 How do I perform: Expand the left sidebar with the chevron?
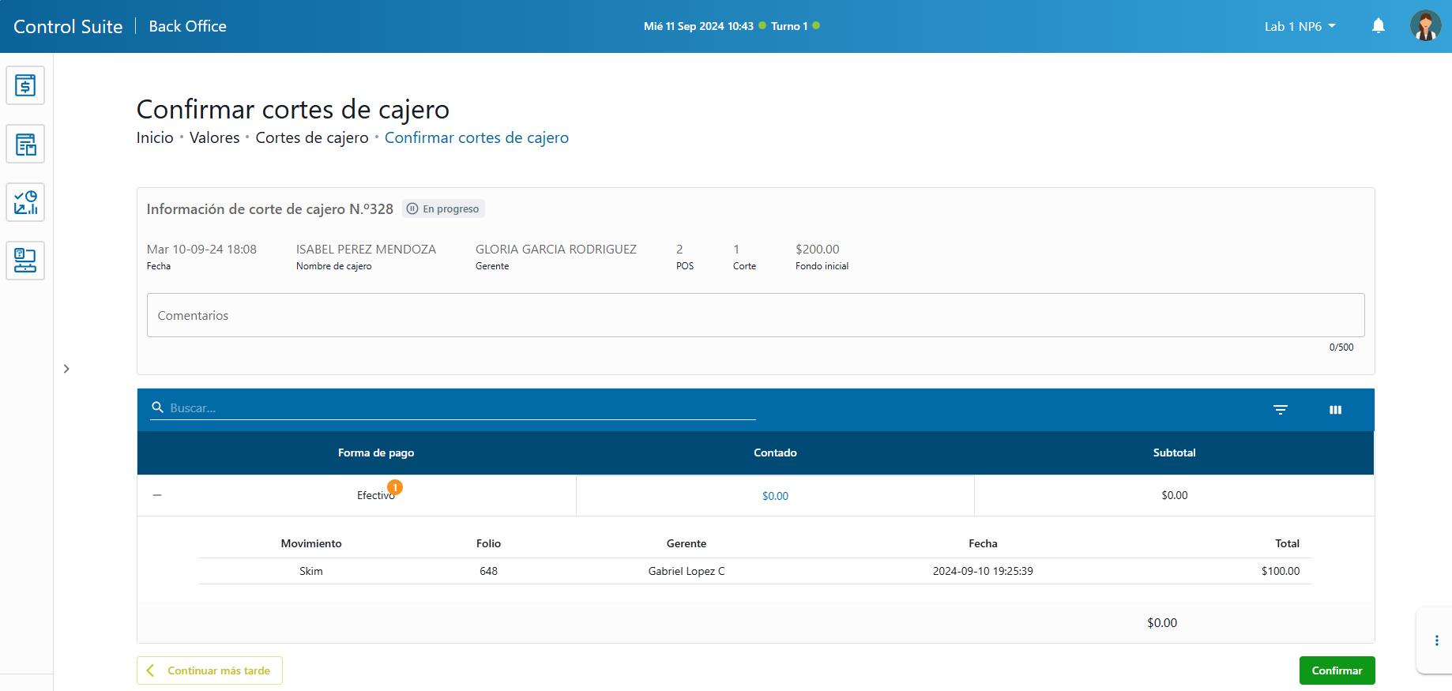click(66, 369)
